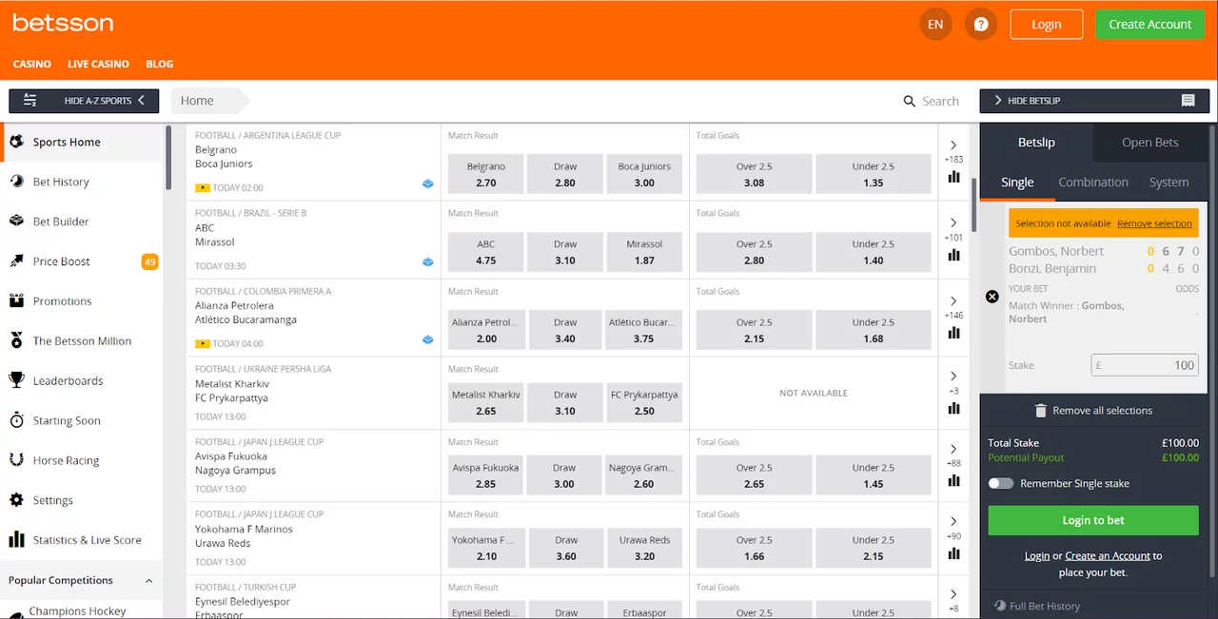
Task: Click the Sports Home football icon
Action: pyautogui.click(x=16, y=142)
